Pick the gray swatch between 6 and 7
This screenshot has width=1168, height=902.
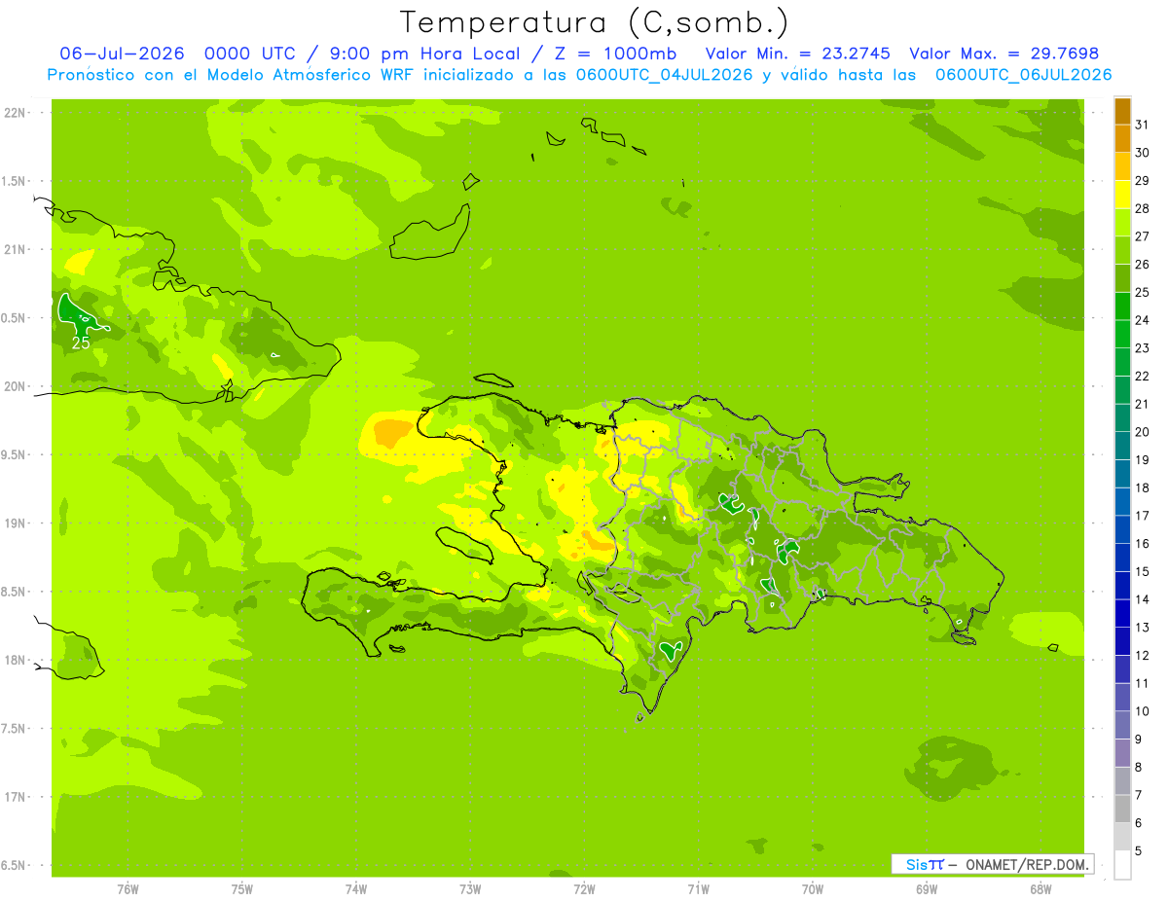coord(1122,810)
